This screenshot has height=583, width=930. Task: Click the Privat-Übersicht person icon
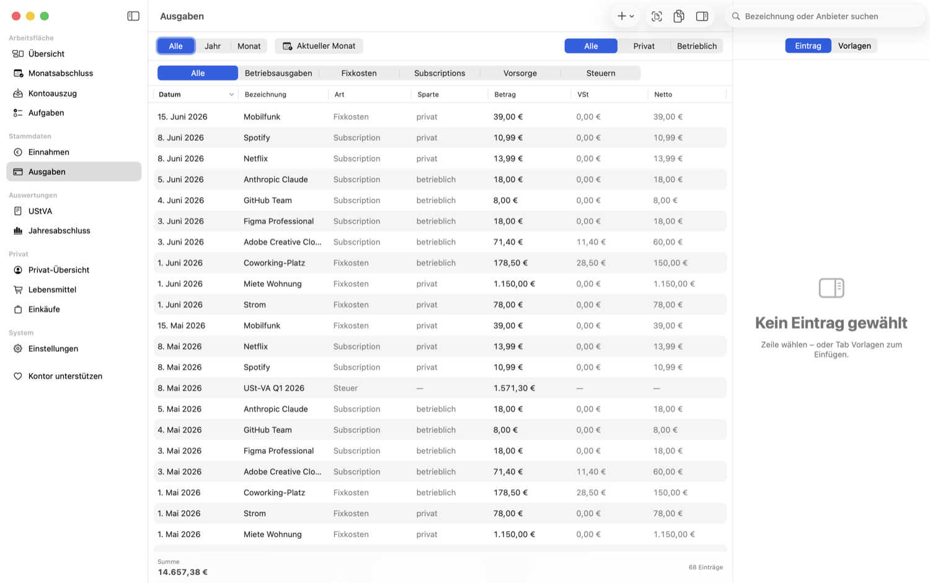pyautogui.click(x=18, y=270)
